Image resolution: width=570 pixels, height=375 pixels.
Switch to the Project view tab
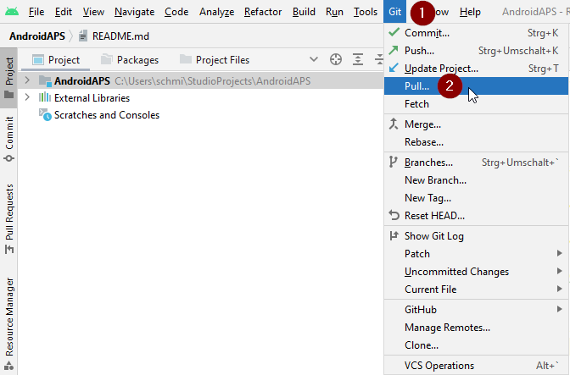[56, 60]
